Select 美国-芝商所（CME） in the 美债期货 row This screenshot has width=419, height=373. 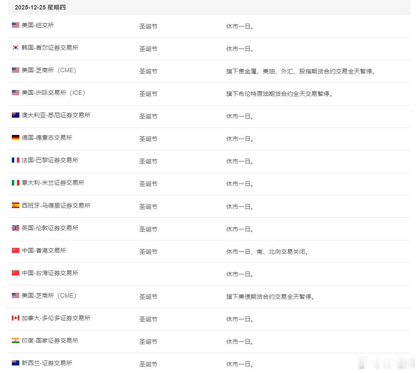tap(49, 296)
